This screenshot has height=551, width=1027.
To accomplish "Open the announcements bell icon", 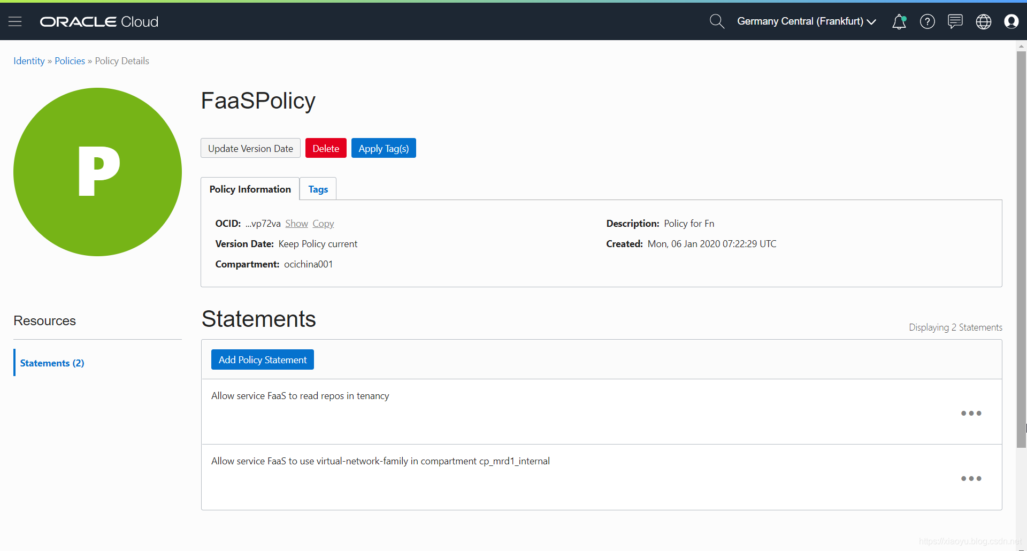I will tap(899, 21).
